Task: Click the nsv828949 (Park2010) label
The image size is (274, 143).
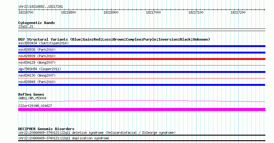Action: (37, 82)
